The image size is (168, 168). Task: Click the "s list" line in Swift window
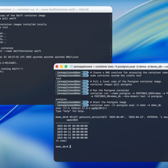pos(4,27)
